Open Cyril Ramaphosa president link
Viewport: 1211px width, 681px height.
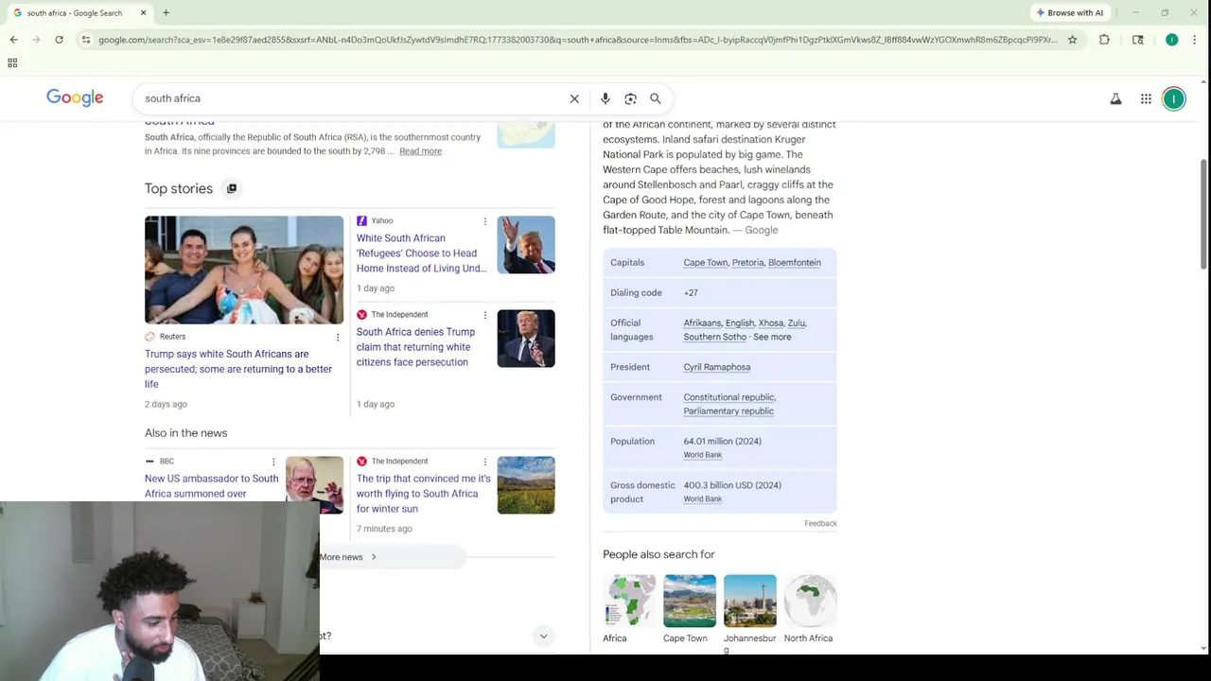coord(717,367)
